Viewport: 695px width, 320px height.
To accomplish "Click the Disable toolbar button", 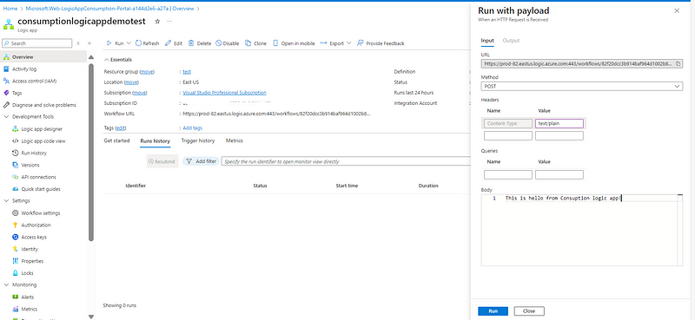I will point(228,43).
